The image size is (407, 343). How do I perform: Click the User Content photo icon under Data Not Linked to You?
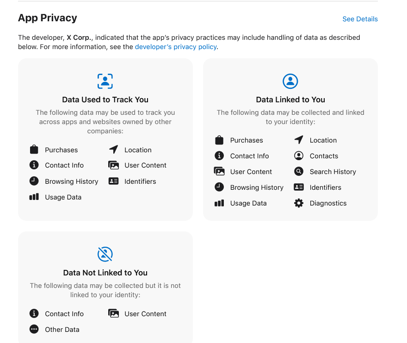pos(113,313)
